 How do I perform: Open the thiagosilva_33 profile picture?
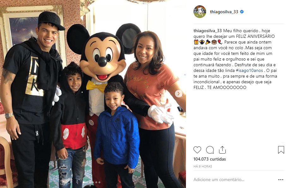coord(200,12)
